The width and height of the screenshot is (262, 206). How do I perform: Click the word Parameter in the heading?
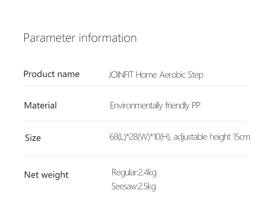[x=50, y=38]
